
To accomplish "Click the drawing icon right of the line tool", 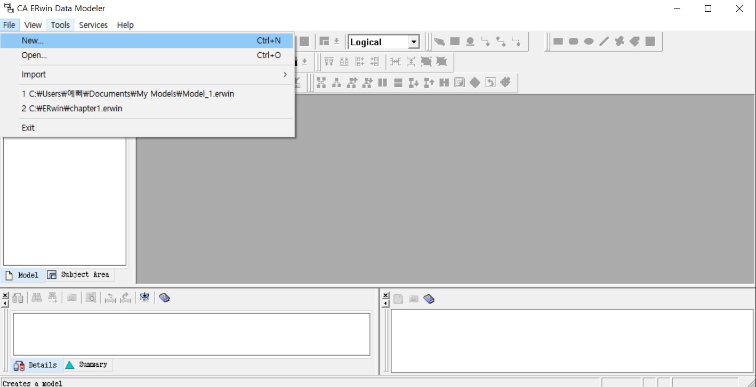I will tap(620, 42).
